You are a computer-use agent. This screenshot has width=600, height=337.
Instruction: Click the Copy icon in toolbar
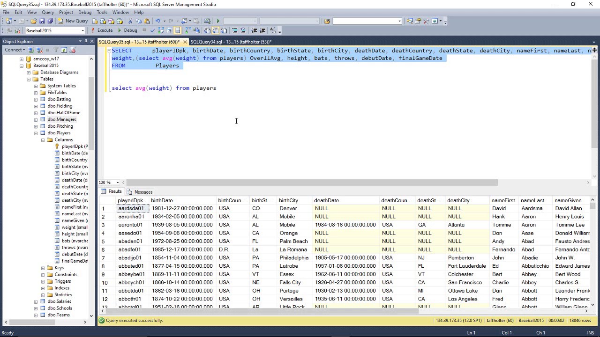click(138, 21)
